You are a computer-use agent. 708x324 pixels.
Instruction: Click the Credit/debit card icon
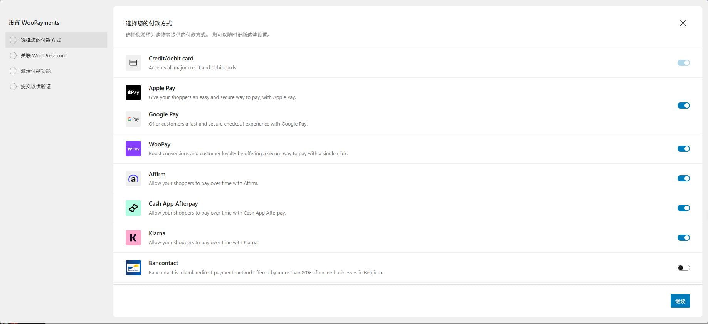(x=133, y=63)
